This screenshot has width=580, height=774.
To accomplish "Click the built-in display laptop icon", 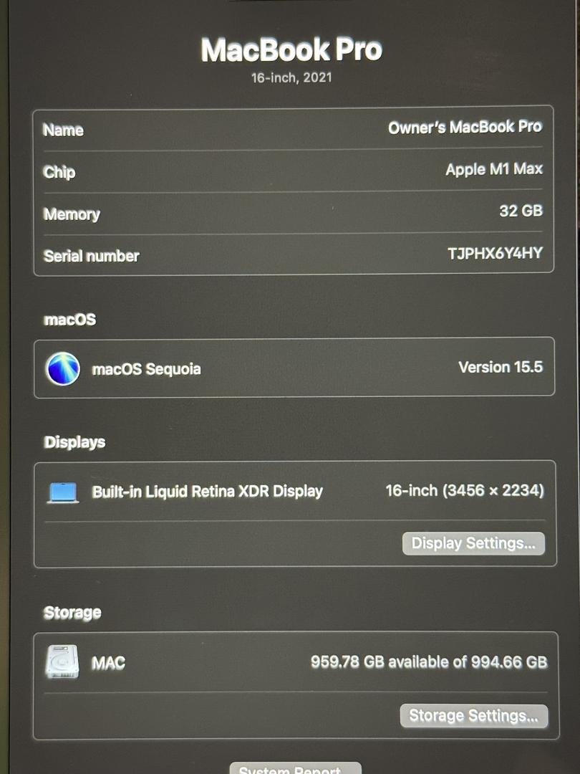I will pyautogui.click(x=62, y=492).
